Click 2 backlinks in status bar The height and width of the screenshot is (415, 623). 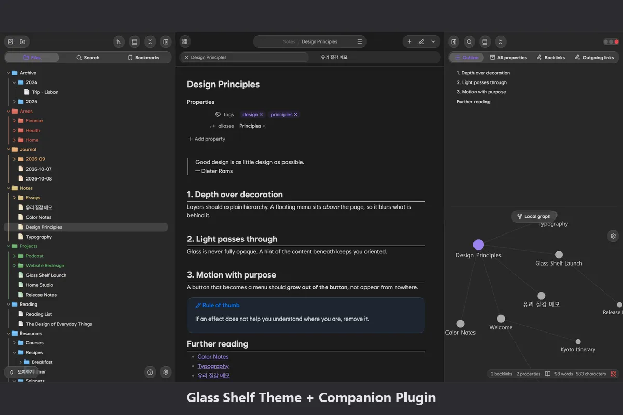pyautogui.click(x=502, y=374)
